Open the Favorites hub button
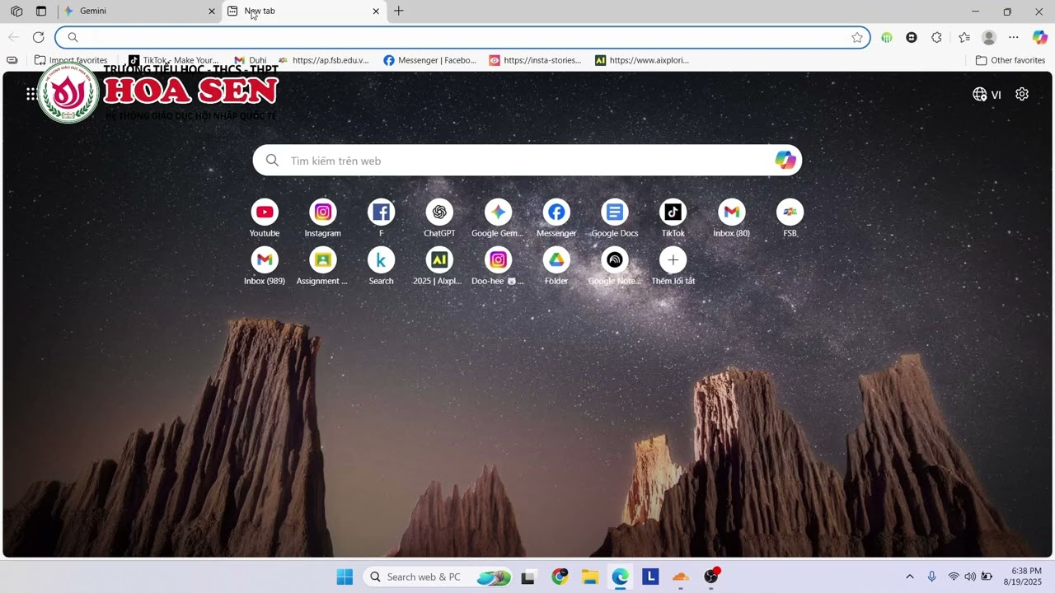 [964, 37]
